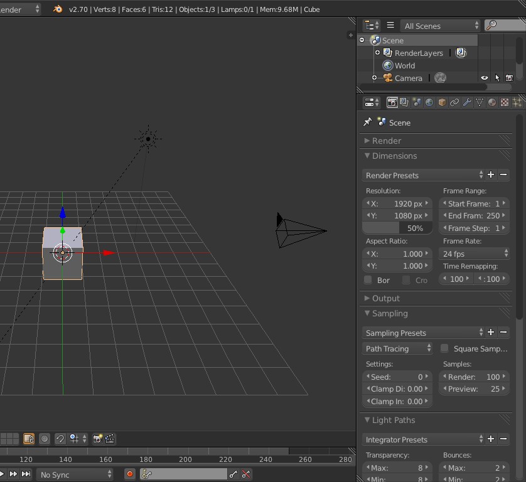Toggle the Camera visibility eye in the Outliner
This screenshot has height=482, width=526.
[483, 78]
